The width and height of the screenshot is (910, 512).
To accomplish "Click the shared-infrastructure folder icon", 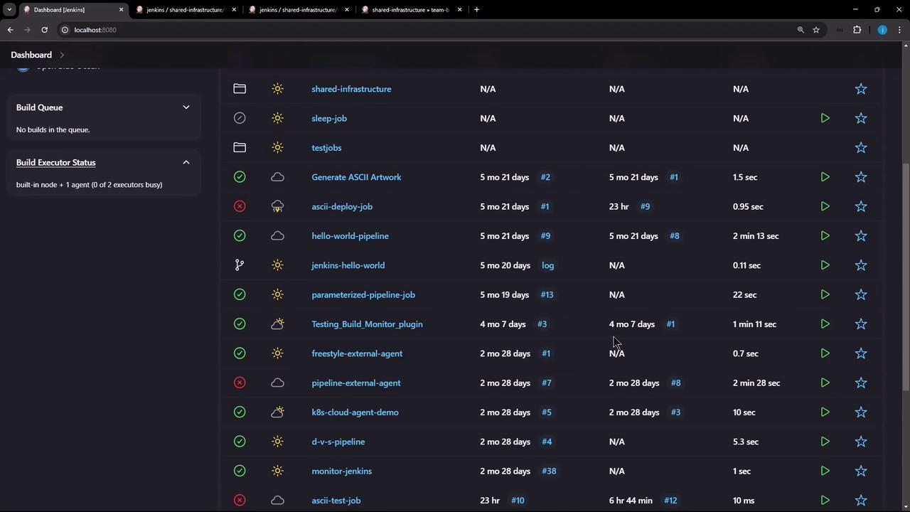I will pos(240,89).
